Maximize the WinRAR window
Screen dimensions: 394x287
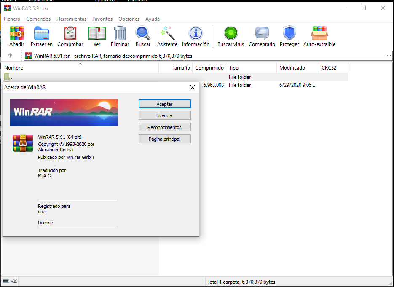point(364,8)
